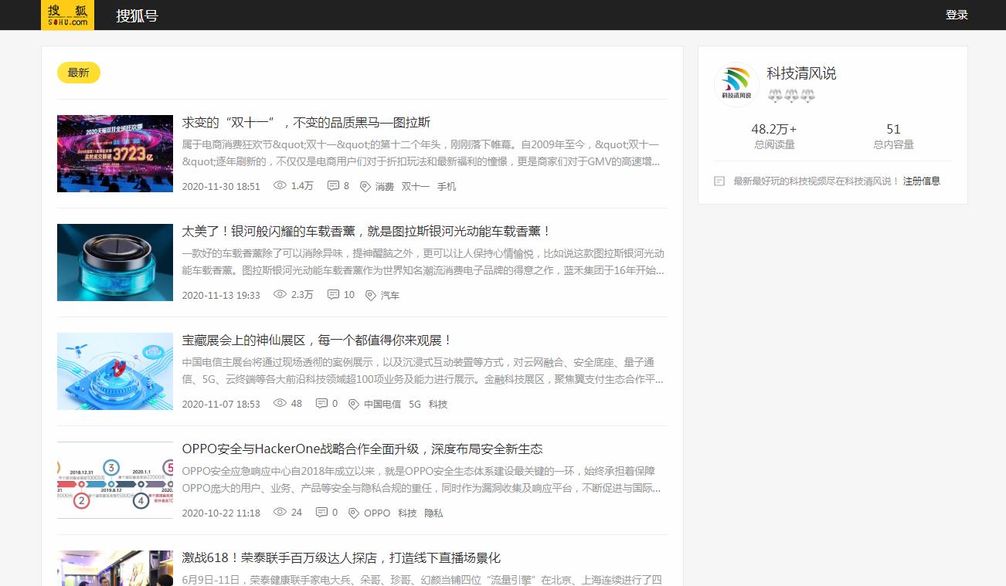1006x586 pixels.
Task: Select the 科技 tag after 5G
Action: pos(438,404)
